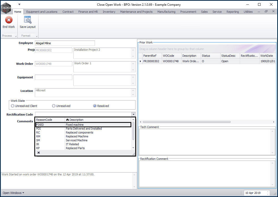Viewport: 278px width, 197px height.
Task: Select the RM Replaced Machine row
Action: 83,136
